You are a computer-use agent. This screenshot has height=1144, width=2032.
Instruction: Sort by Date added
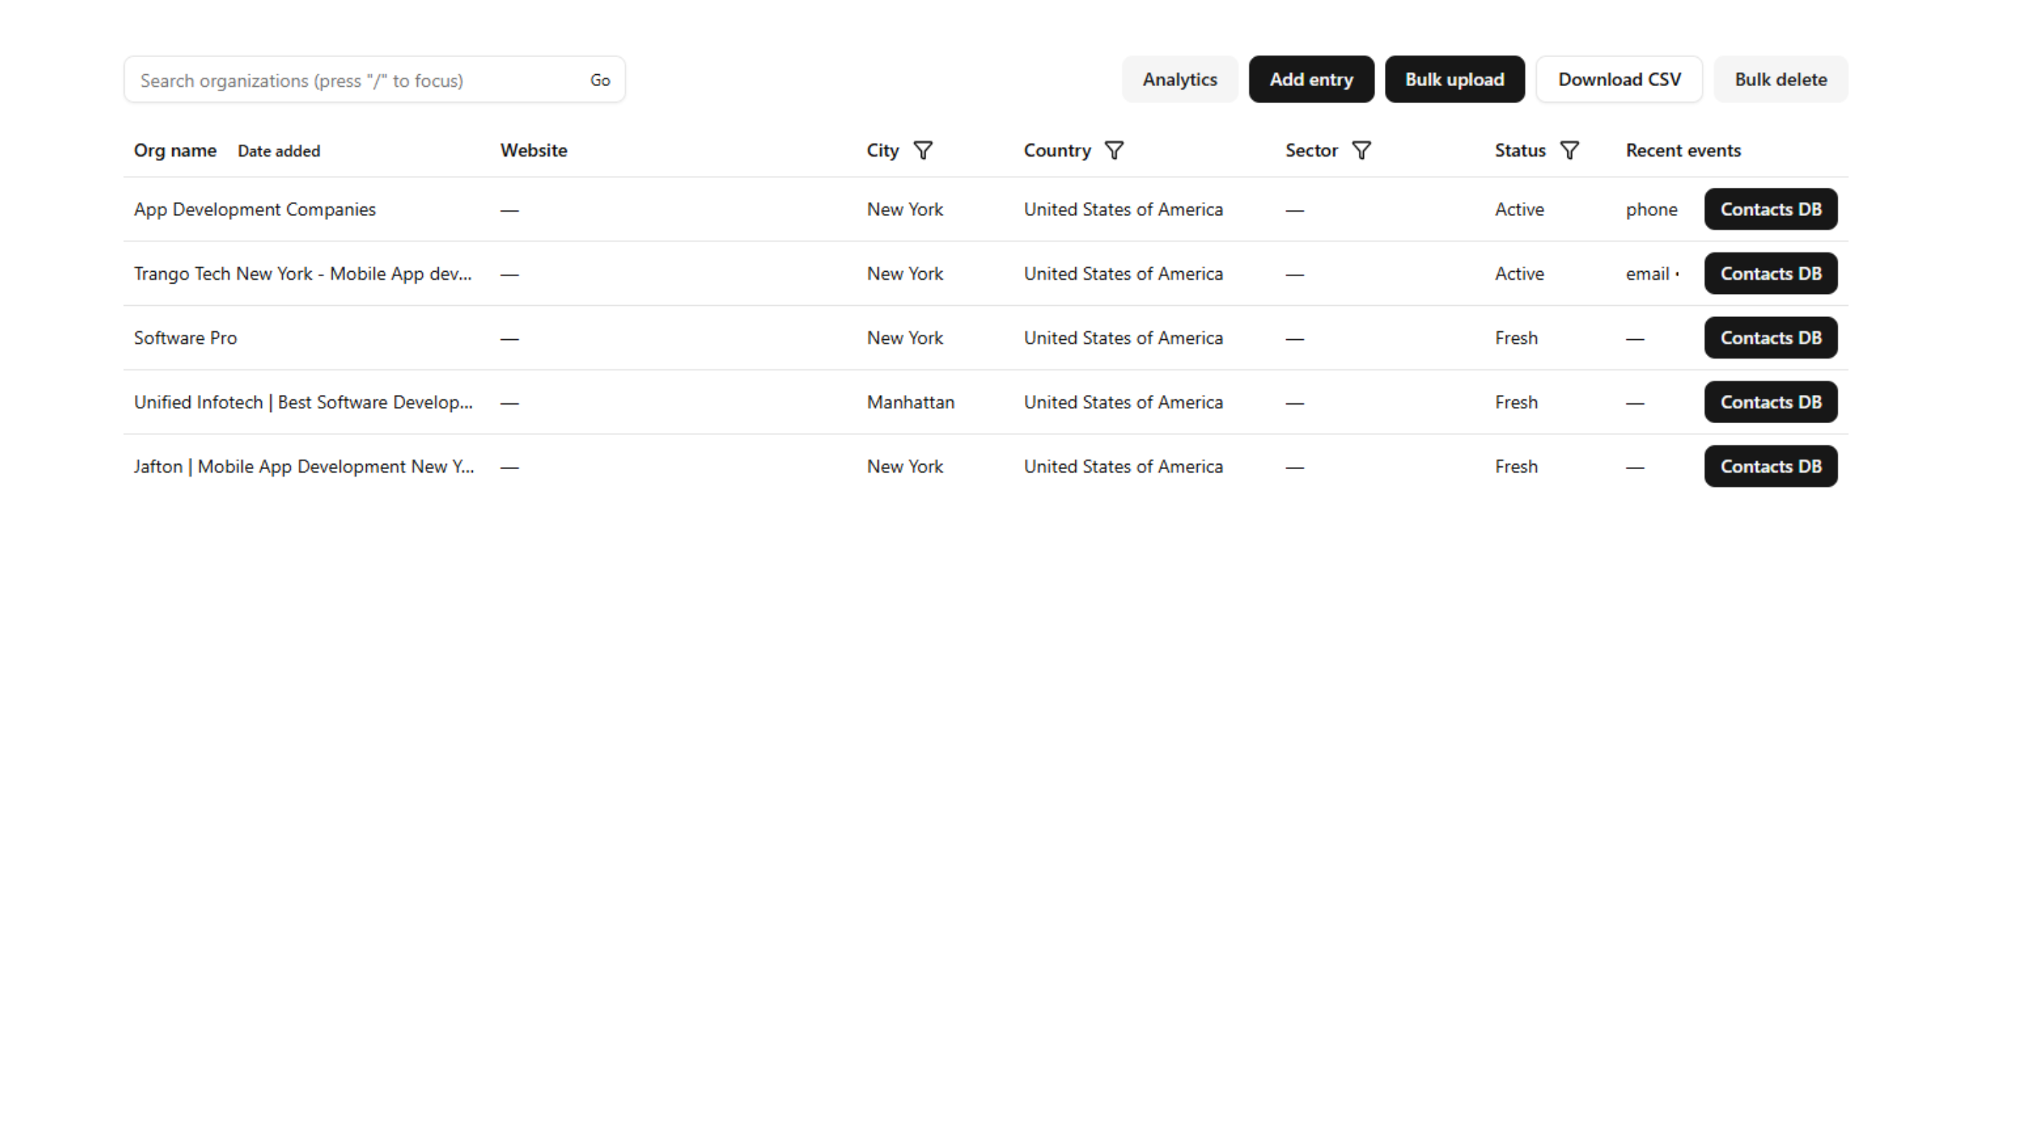[278, 151]
